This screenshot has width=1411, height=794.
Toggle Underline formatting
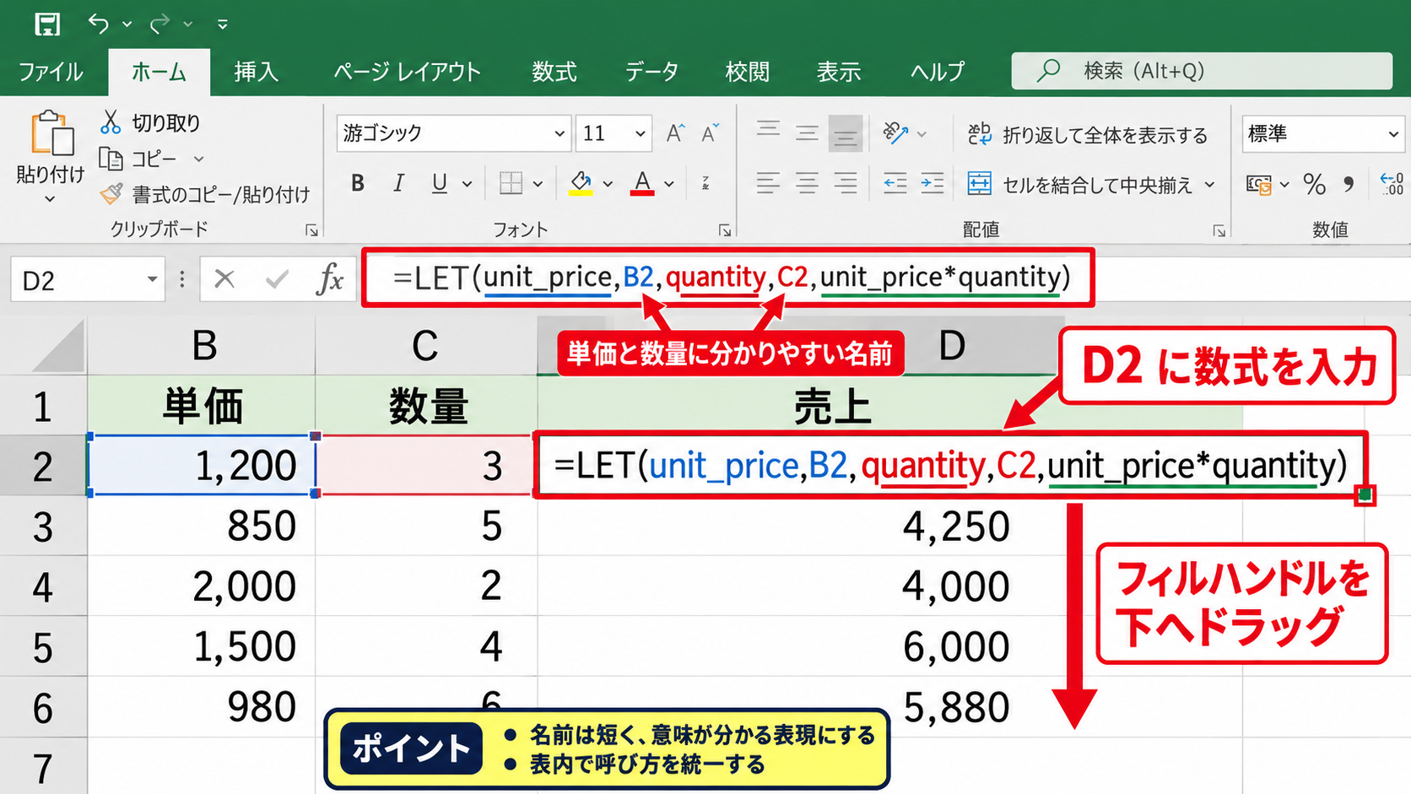click(x=439, y=183)
